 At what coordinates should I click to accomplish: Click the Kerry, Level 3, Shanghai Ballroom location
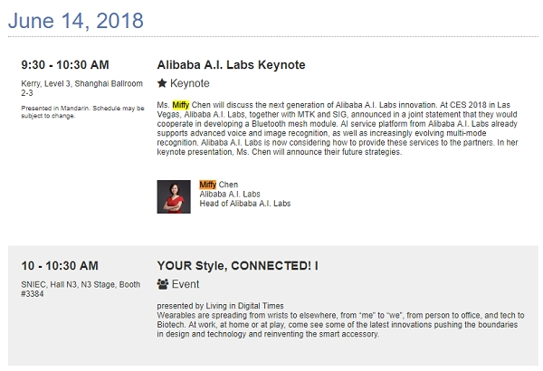tap(81, 88)
